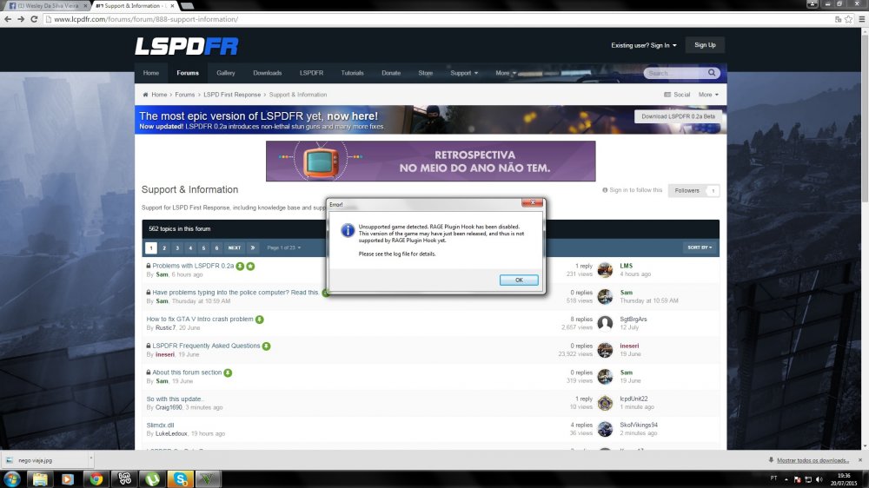Click browser Reload icon
This screenshot has height=488, width=869.
pyautogui.click(x=34, y=19)
